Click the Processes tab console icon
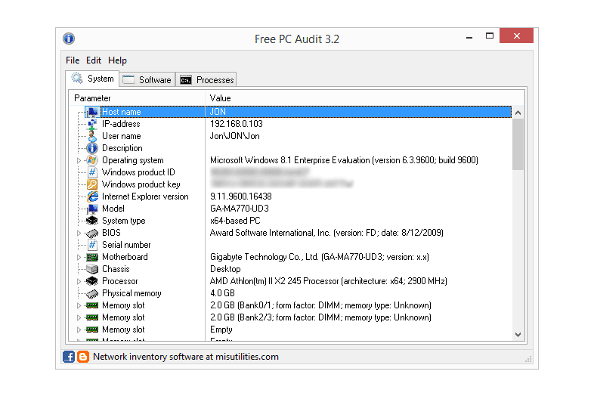The height and width of the screenshot is (396, 594). (186, 80)
